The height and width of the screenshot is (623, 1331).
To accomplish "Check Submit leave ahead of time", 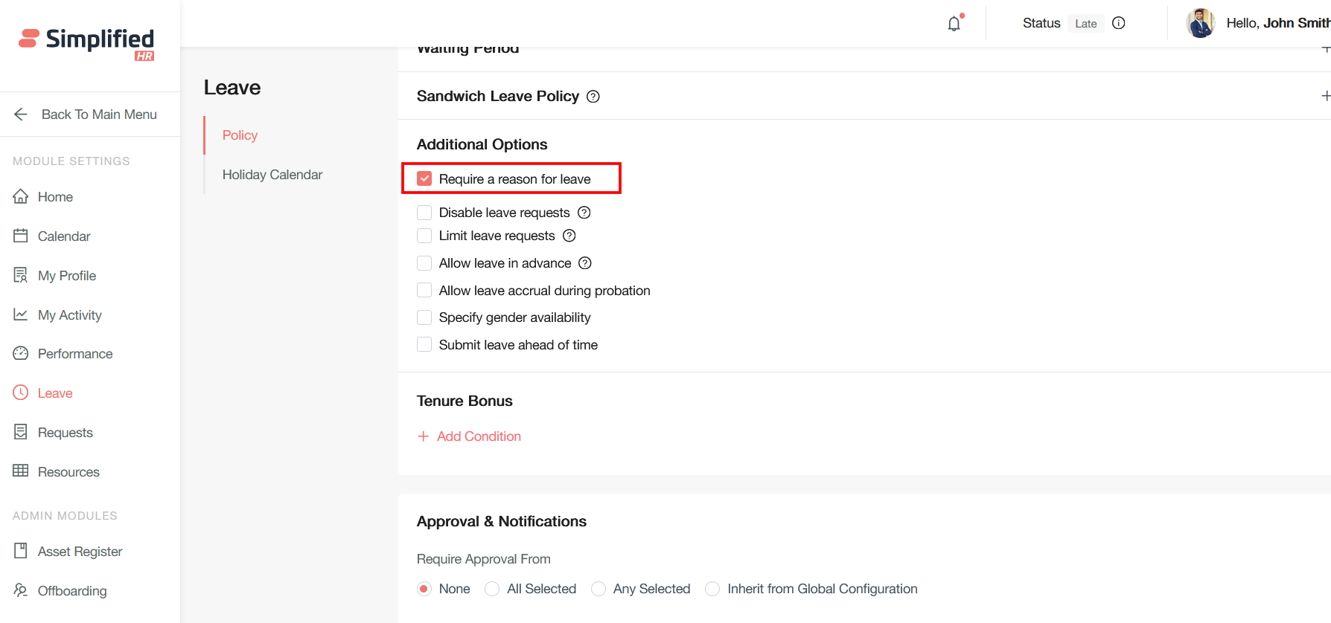I will tap(424, 345).
